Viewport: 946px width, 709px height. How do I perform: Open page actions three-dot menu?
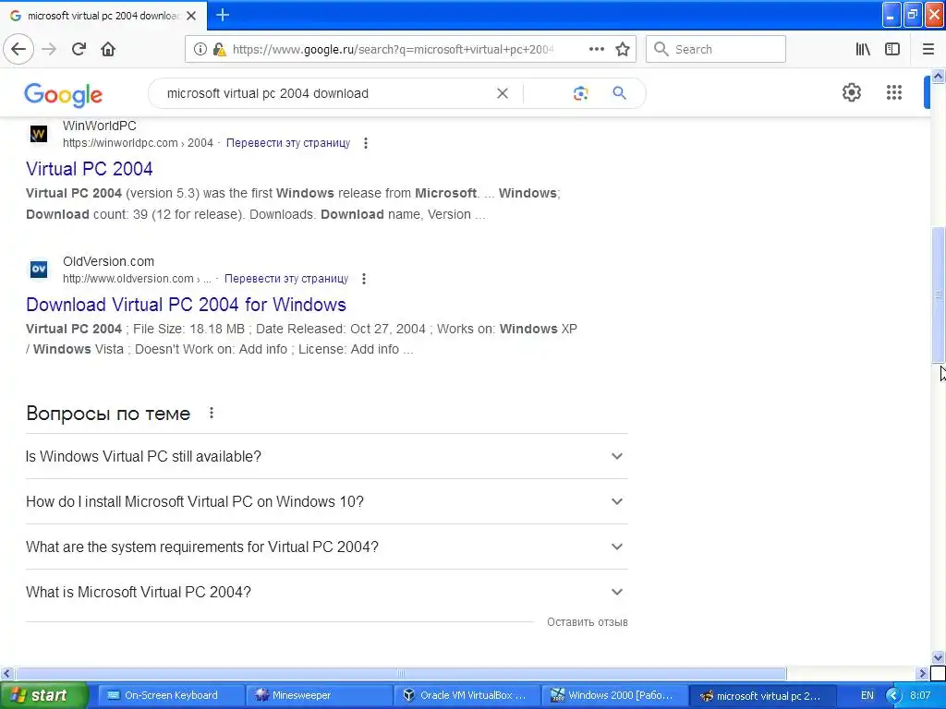point(596,49)
